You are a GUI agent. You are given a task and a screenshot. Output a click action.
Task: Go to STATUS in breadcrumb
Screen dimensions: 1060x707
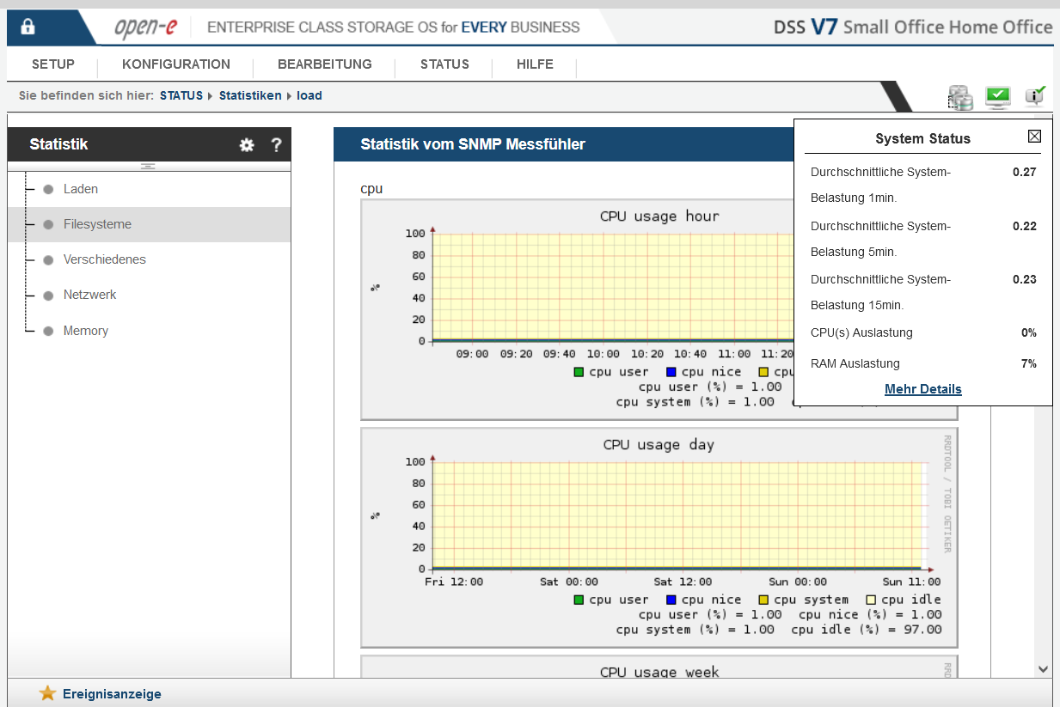coord(181,95)
